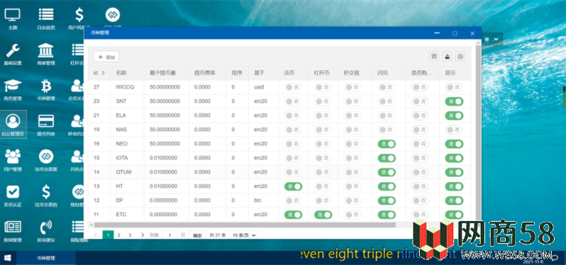Viewport: 566px width, 265px height.
Task: Open the 主题 monitor desktop icon
Action: (x=13, y=18)
